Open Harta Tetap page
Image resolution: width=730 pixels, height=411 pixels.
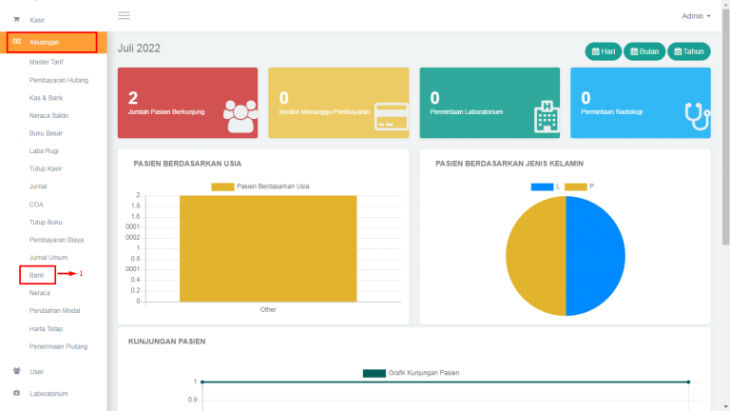click(46, 329)
